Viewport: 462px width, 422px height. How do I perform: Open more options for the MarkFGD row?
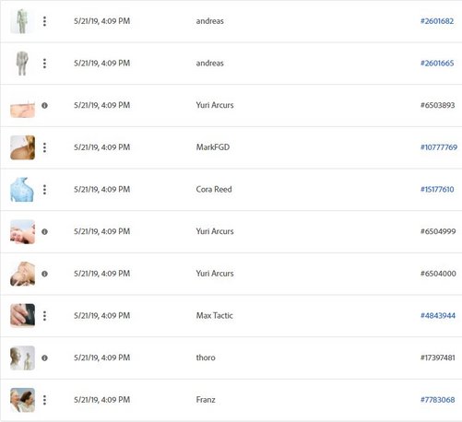(44, 147)
